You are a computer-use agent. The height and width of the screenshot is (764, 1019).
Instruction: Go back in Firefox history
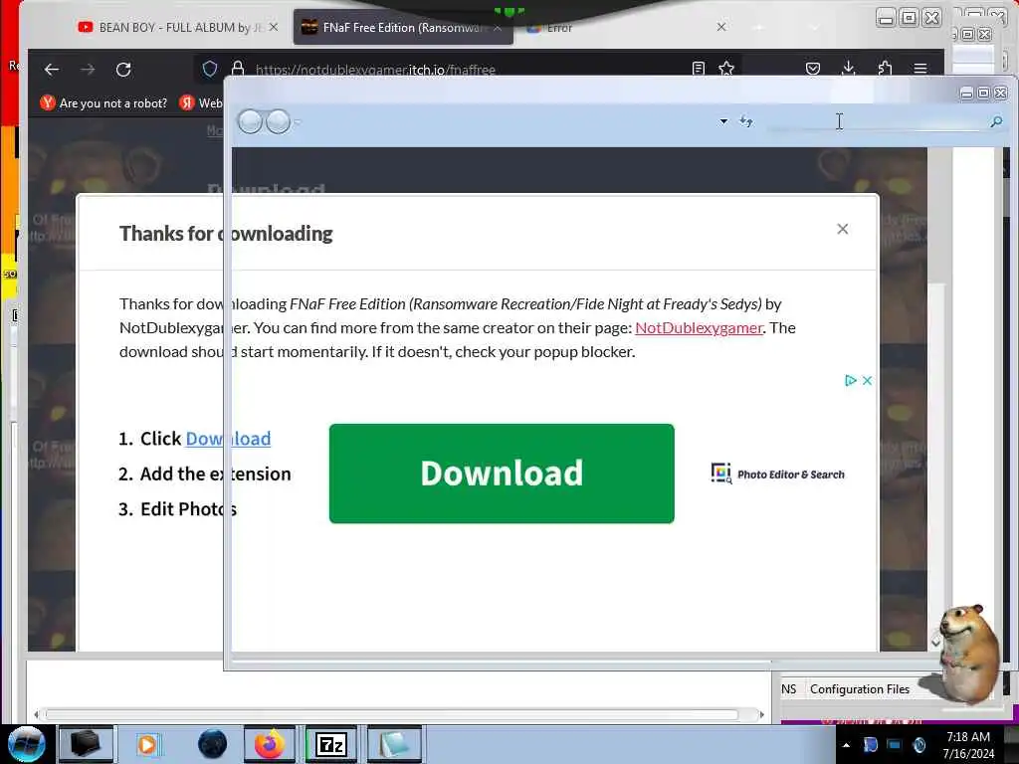pyautogui.click(x=52, y=70)
